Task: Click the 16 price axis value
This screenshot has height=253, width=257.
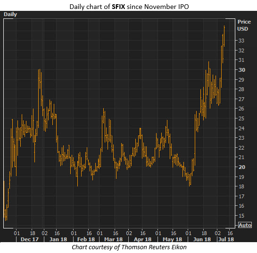Action: (241, 206)
